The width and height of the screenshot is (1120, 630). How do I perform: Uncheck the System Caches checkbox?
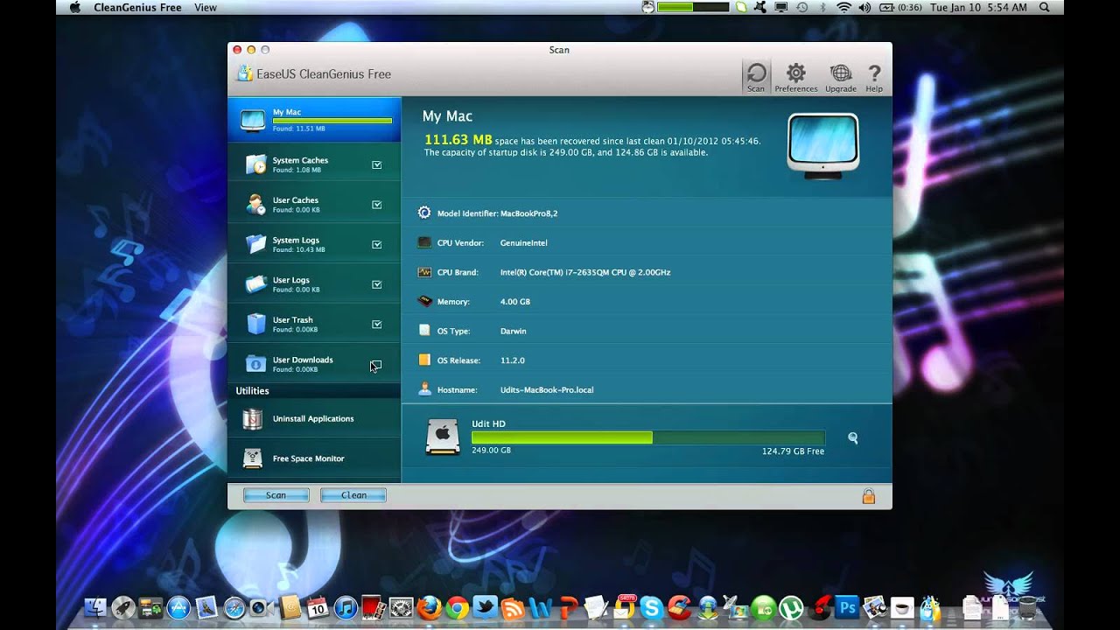pyautogui.click(x=377, y=164)
